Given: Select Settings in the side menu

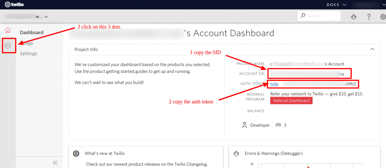Looking at the screenshot, I should click(x=29, y=53).
